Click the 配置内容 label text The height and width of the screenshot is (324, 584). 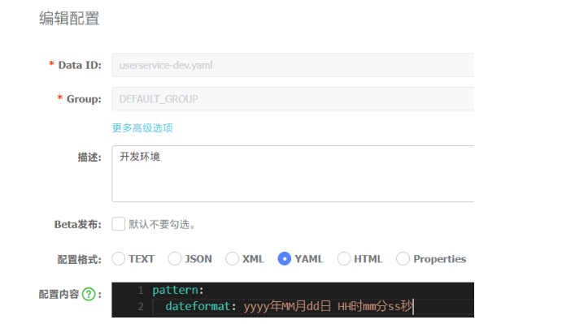59,294
